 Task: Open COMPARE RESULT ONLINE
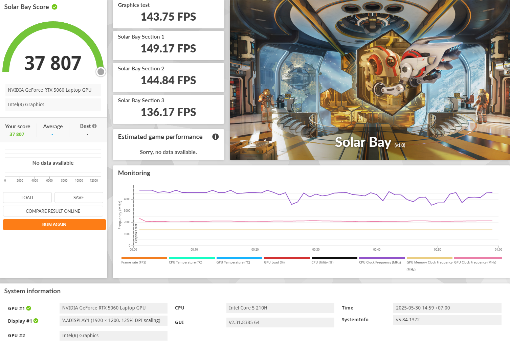point(53,211)
